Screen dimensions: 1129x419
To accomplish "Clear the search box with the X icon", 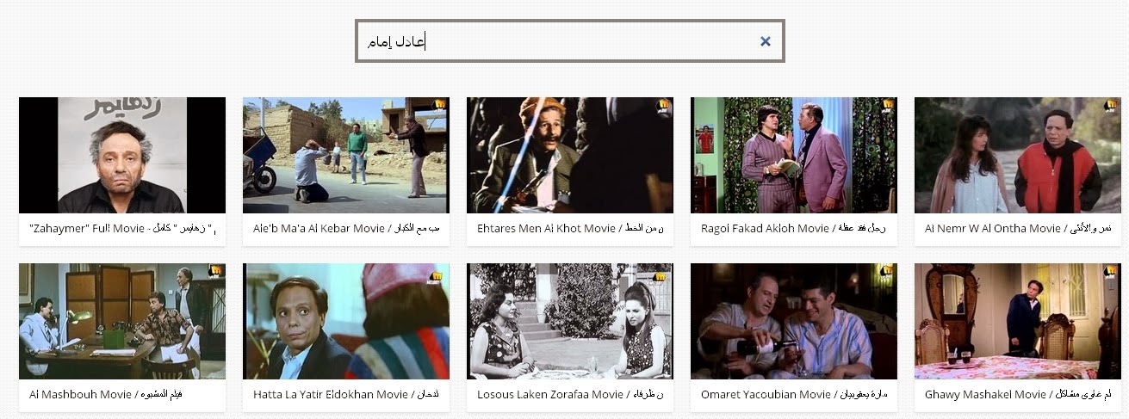I will [x=766, y=41].
